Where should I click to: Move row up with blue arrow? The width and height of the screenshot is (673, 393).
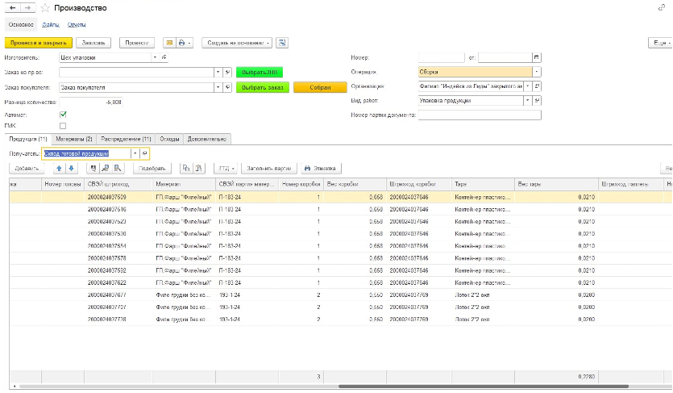coord(59,169)
